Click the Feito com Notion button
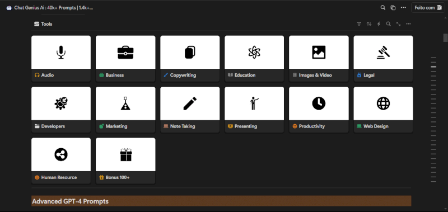Image resolution: width=448 pixels, height=212 pixels. [x=428, y=8]
